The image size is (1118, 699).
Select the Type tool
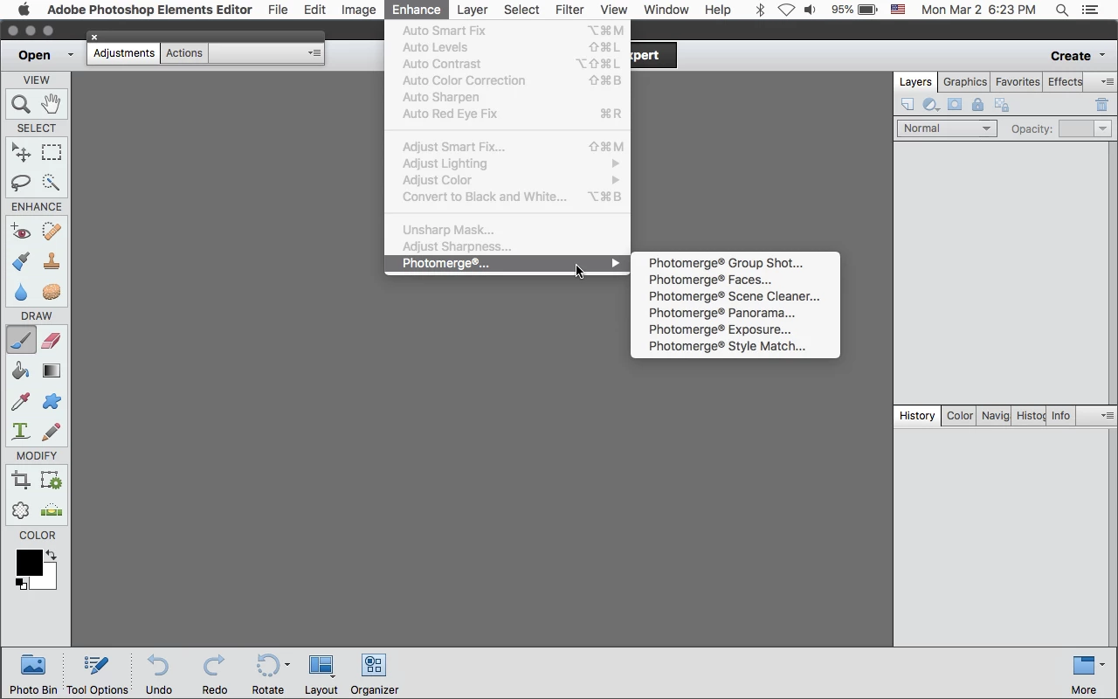tap(21, 432)
